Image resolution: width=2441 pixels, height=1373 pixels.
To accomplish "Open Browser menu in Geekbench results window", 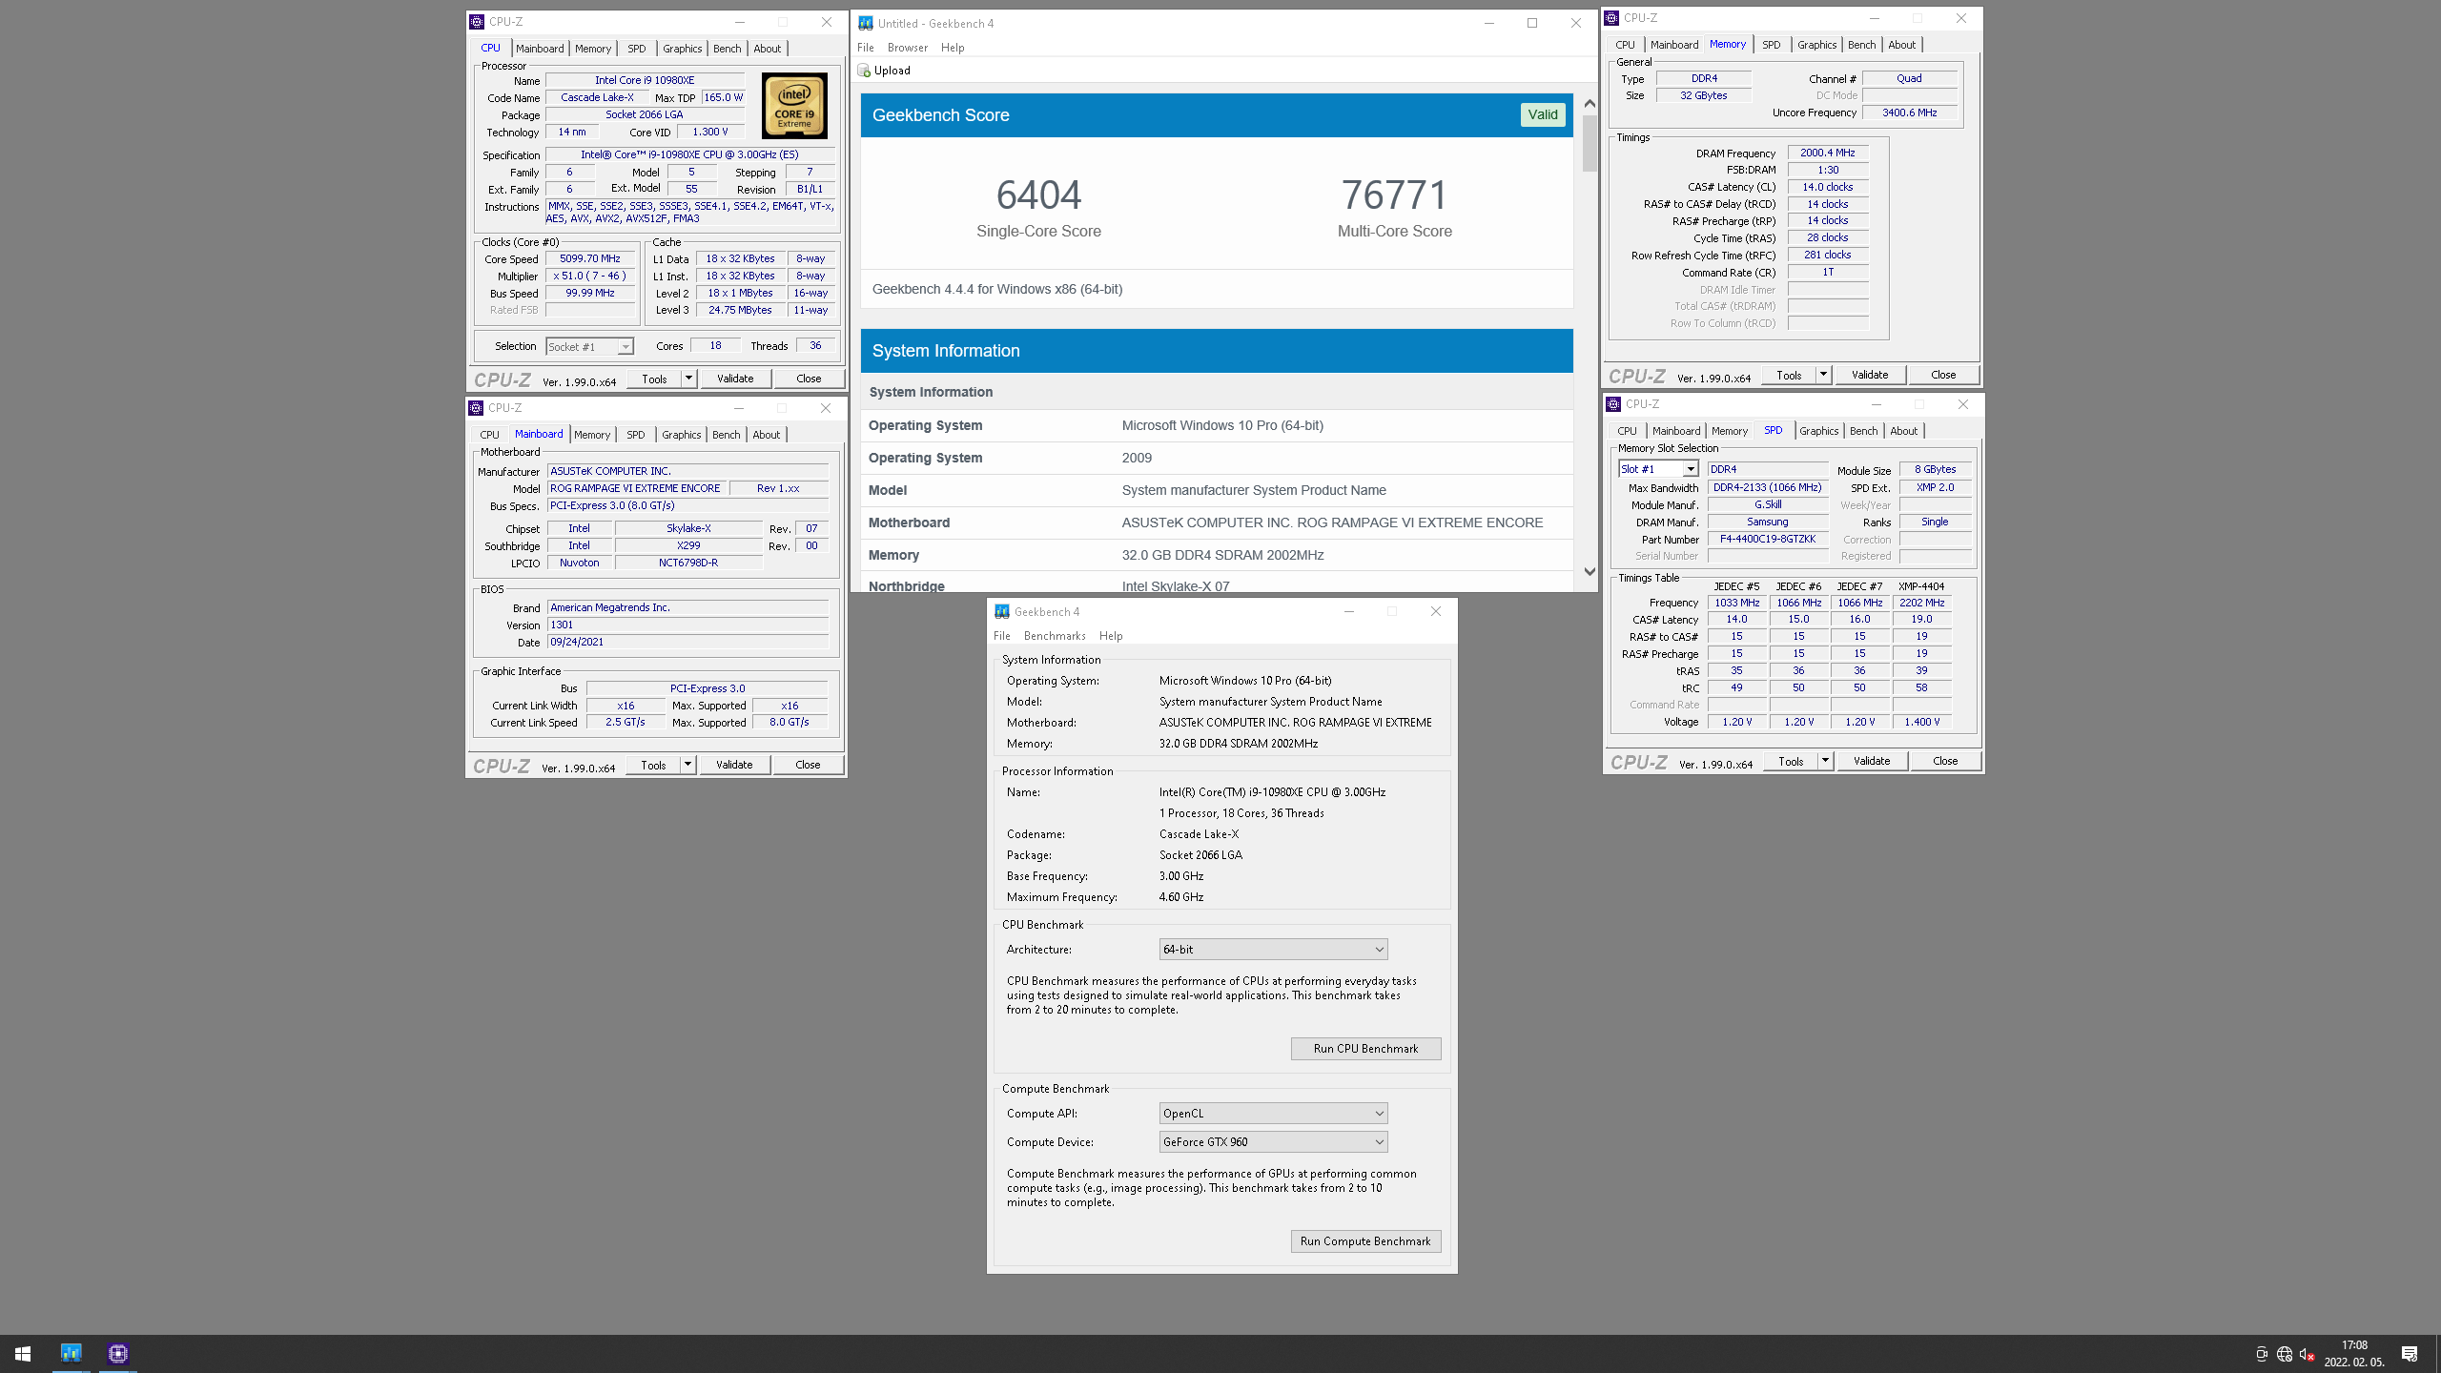I will (x=907, y=48).
